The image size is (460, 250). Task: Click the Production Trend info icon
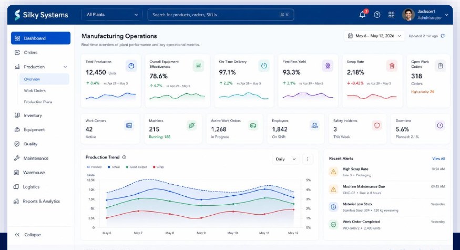[x=124, y=157]
